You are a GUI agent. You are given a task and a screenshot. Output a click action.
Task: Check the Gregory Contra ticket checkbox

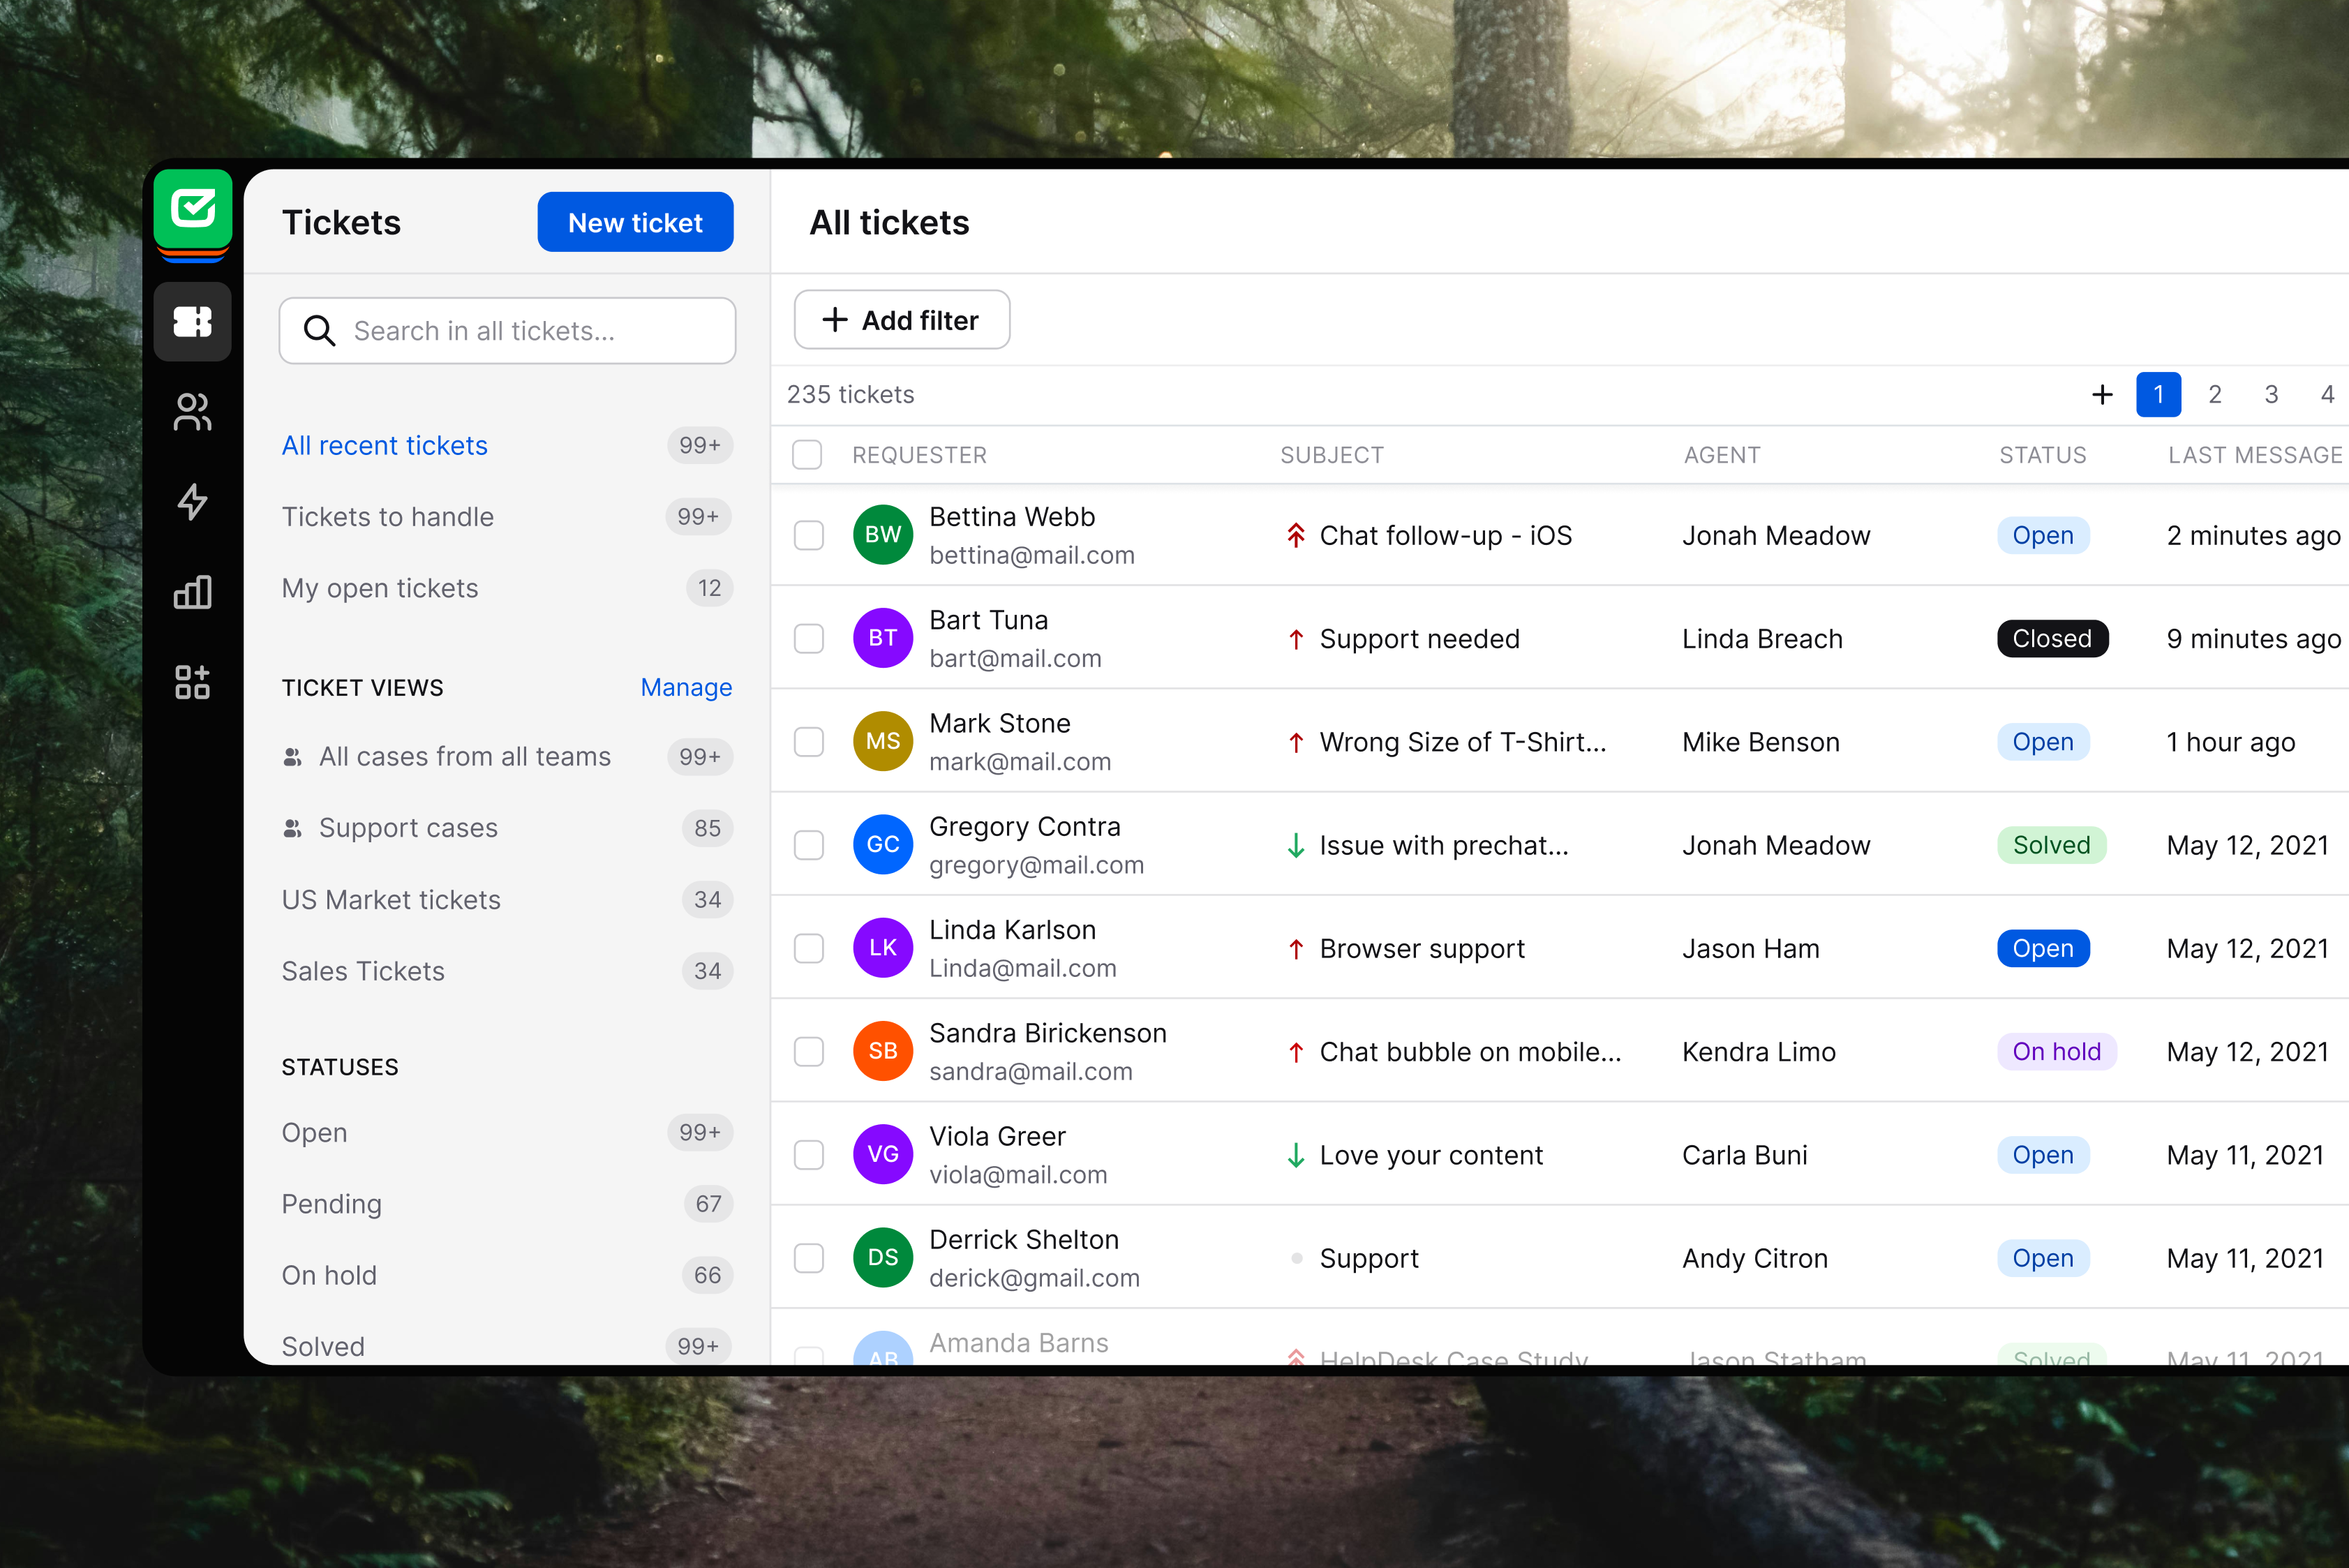point(809,845)
